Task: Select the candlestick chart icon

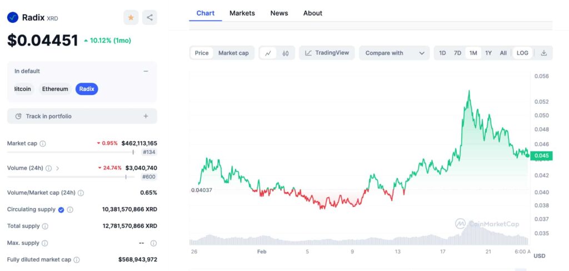Action: [x=286, y=53]
